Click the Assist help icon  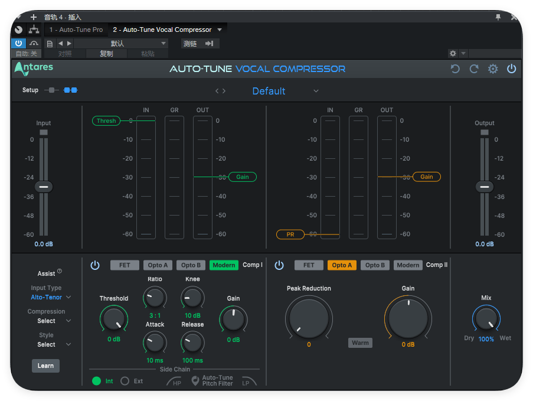click(60, 271)
